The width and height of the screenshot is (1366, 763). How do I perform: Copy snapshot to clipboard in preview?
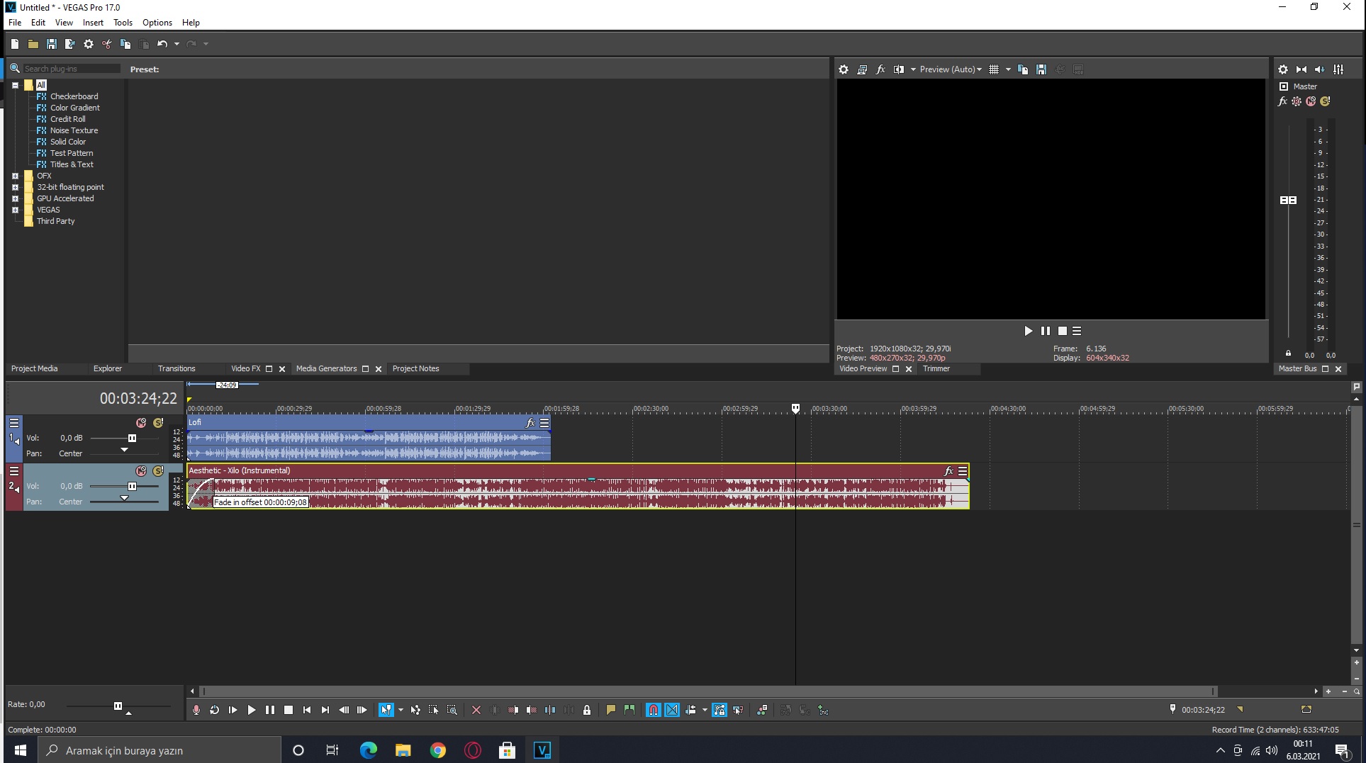(1023, 69)
